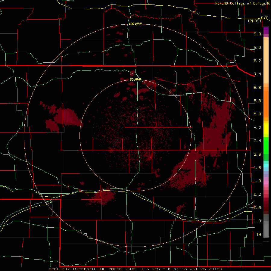The image size is (271, 271).
Task: Click the -0.5 color scale label
Action: pos(256,208)
